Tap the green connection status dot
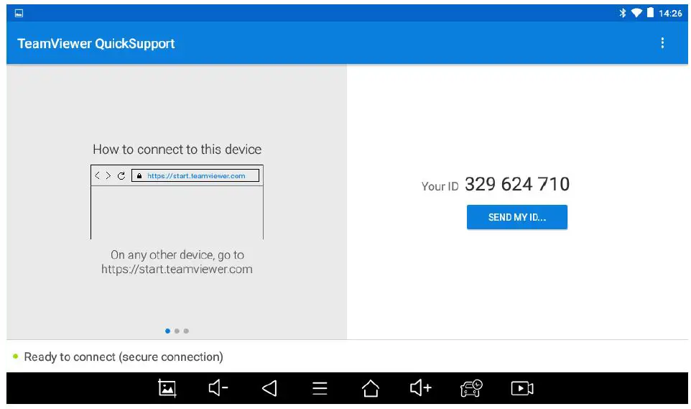 pos(15,356)
